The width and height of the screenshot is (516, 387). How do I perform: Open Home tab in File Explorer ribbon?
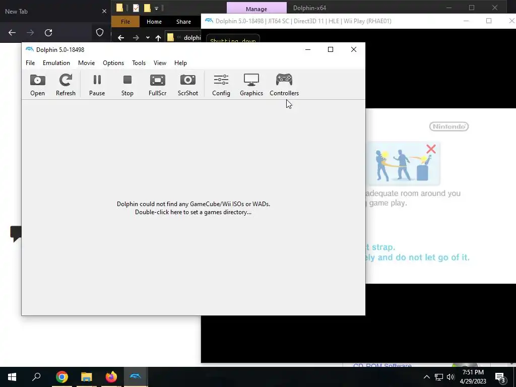[154, 22]
